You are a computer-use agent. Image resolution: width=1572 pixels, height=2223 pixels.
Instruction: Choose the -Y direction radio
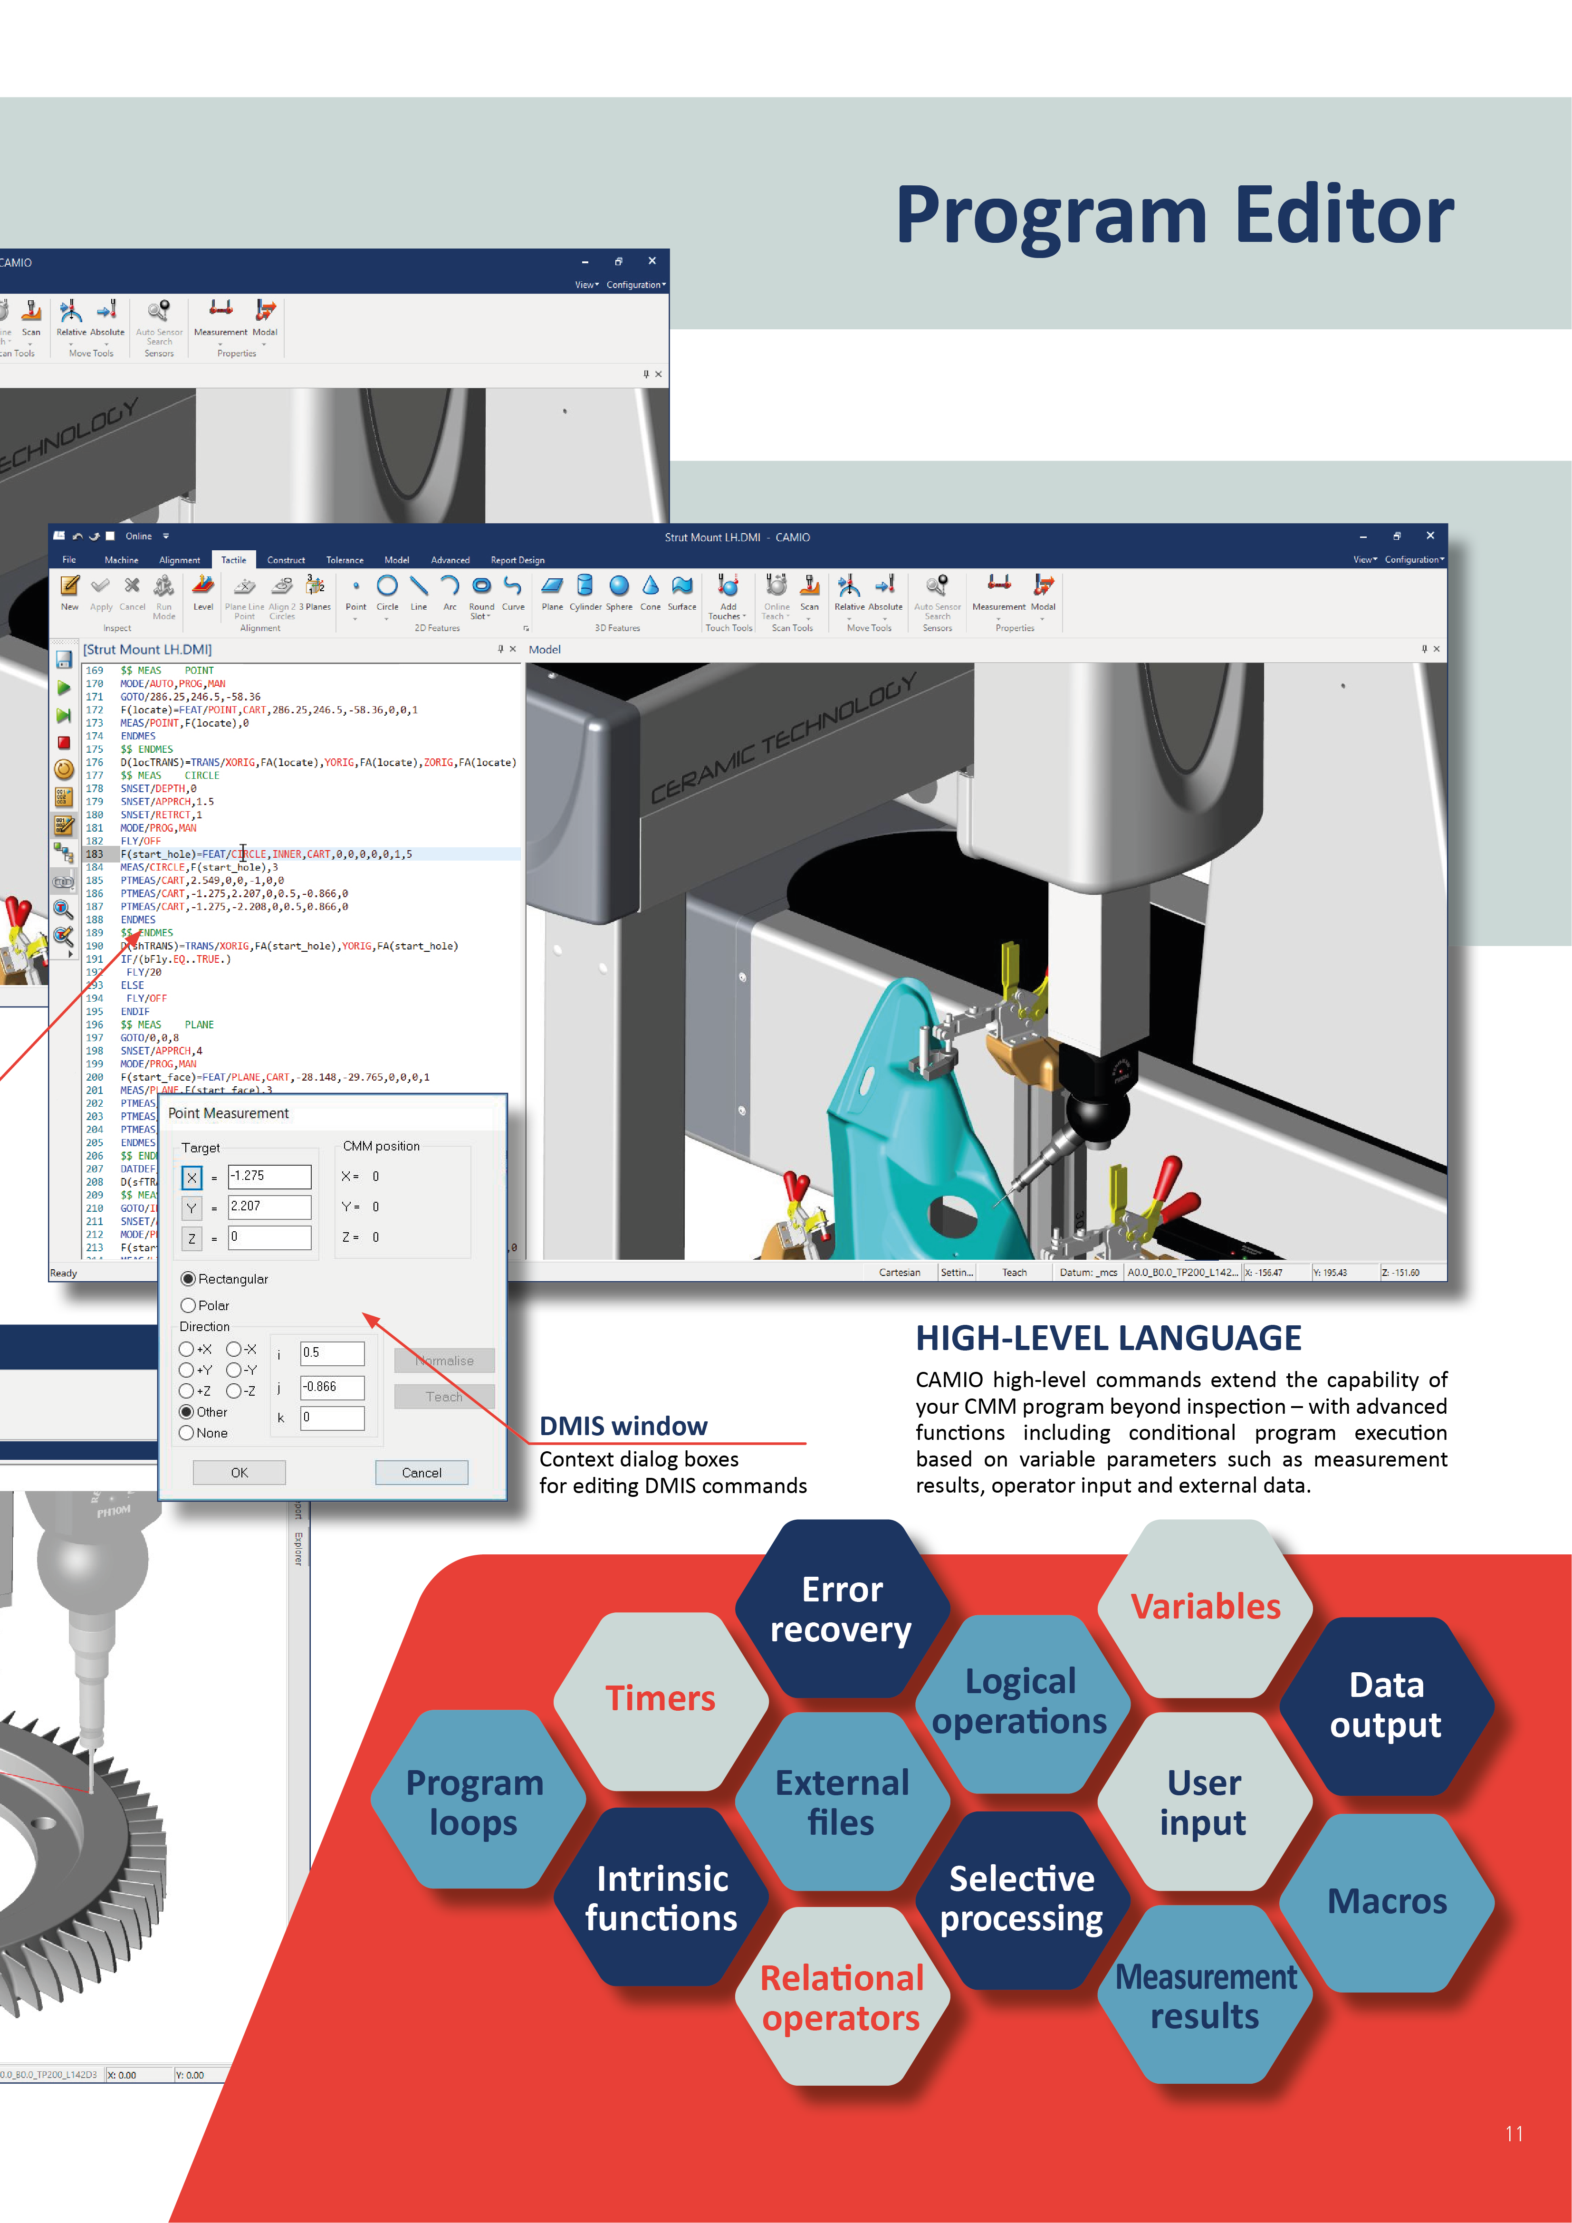233,1370
